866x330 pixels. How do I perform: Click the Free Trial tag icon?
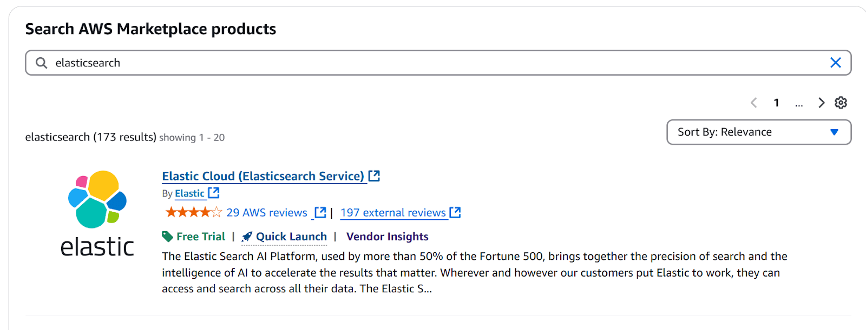[167, 237]
